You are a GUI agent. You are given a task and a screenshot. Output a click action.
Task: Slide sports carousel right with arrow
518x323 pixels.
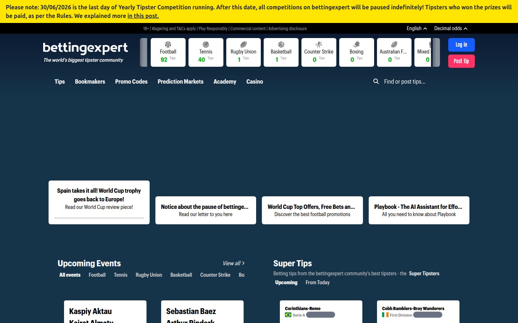click(x=436, y=52)
